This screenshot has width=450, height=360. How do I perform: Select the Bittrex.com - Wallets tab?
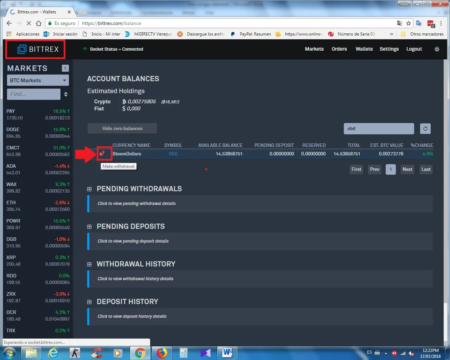pyautogui.click(x=40, y=12)
